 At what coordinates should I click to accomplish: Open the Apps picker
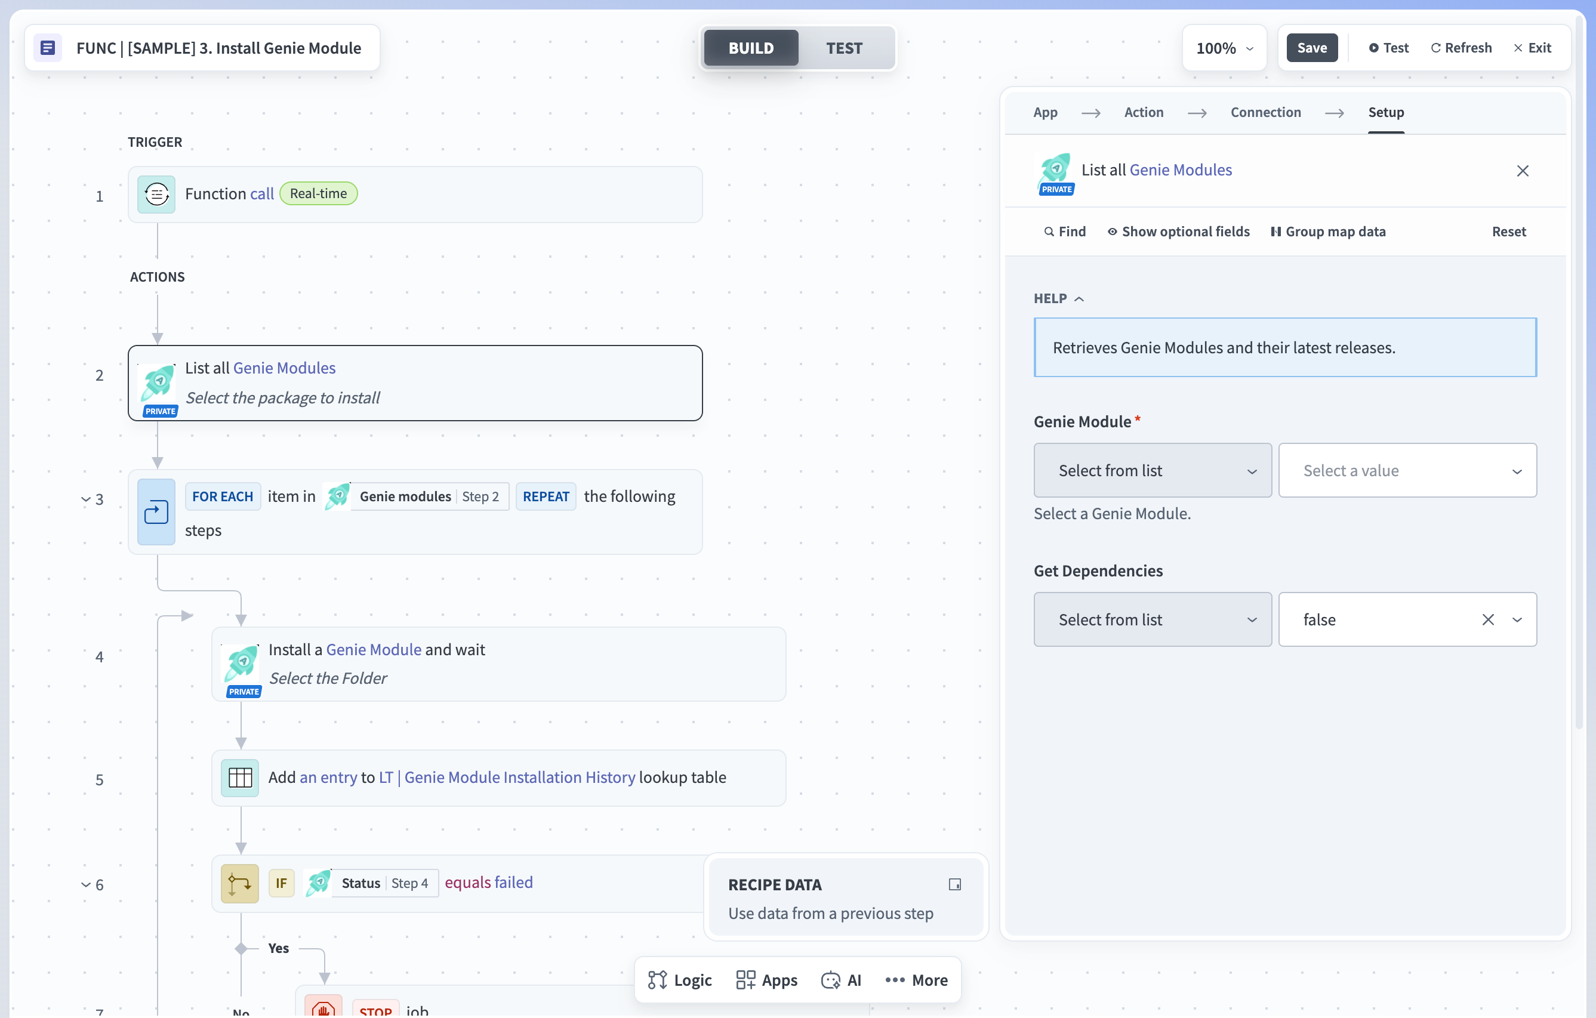[x=766, y=980]
